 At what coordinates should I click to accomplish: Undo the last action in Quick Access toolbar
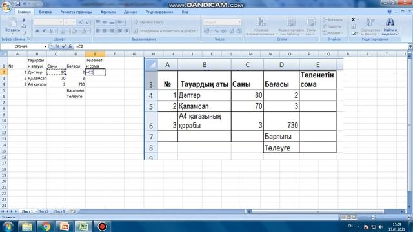(25, 4)
